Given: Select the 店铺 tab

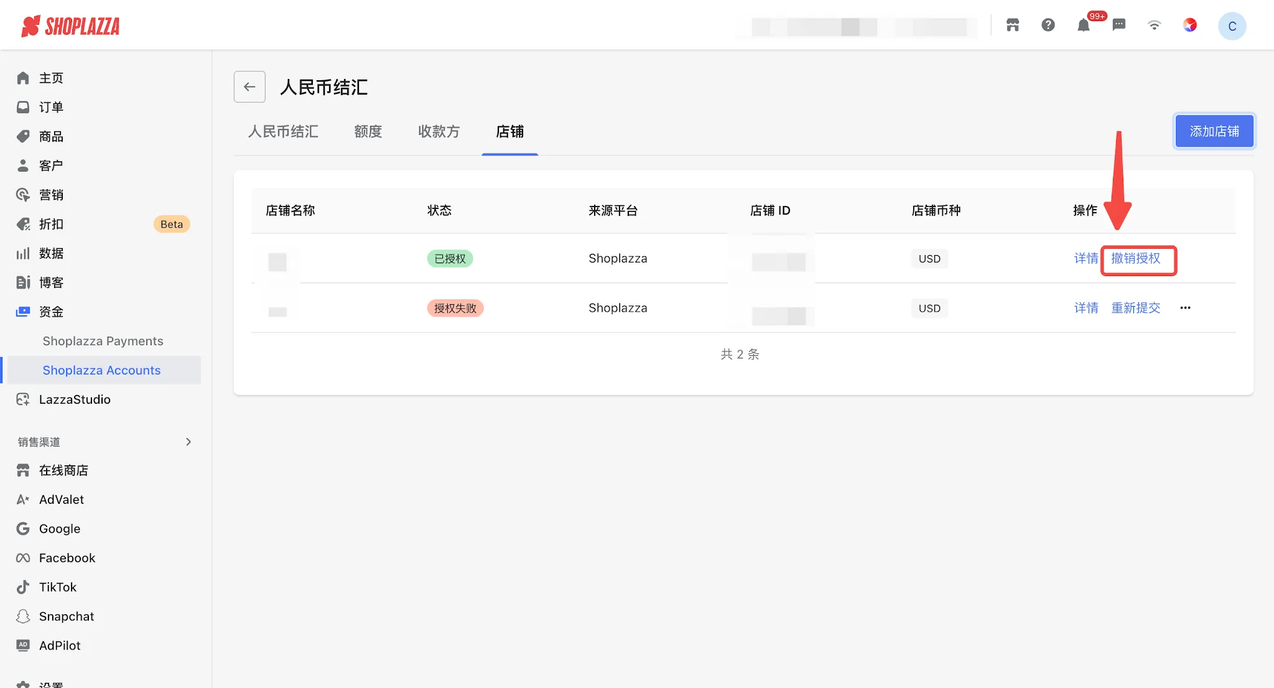Looking at the screenshot, I should [510, 131].
